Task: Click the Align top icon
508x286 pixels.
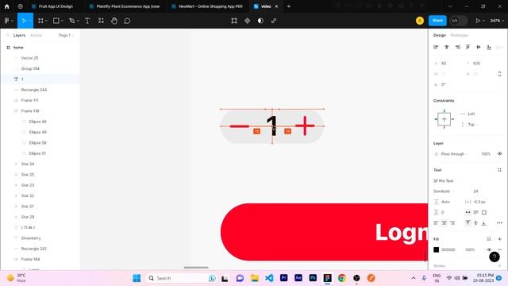Action: pos(468,47)
